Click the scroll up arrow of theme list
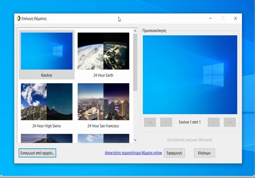Screen dimensions: 255x178 tap(135, 31)
